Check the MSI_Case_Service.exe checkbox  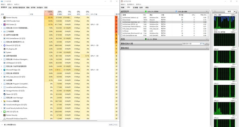click(x=121, y=29)
